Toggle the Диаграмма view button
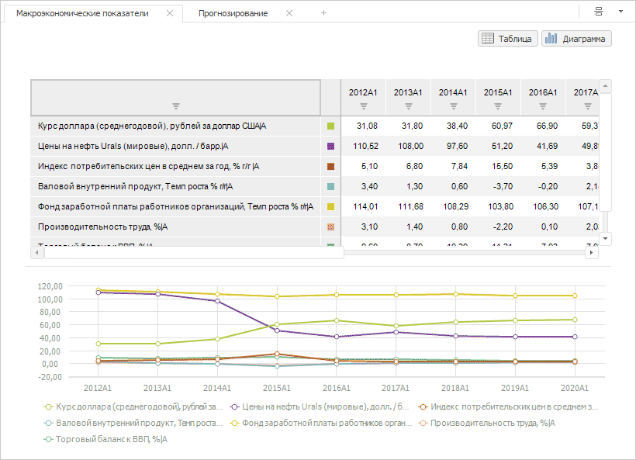The image size is (636, 460). (x=577, y=38)
